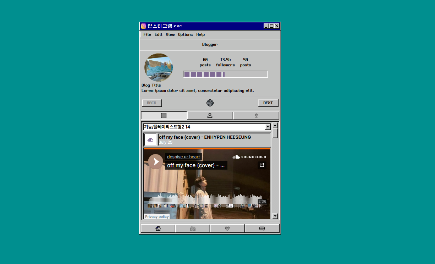Minimize the 인스타그램.exe window
Screen dimensions: 435x264
[266, 26]
